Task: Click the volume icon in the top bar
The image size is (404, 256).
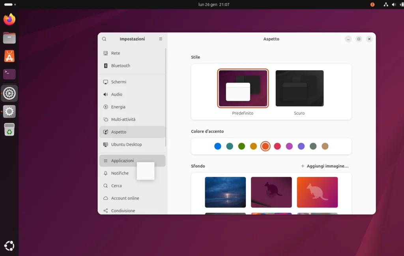Action: [395, 4]
